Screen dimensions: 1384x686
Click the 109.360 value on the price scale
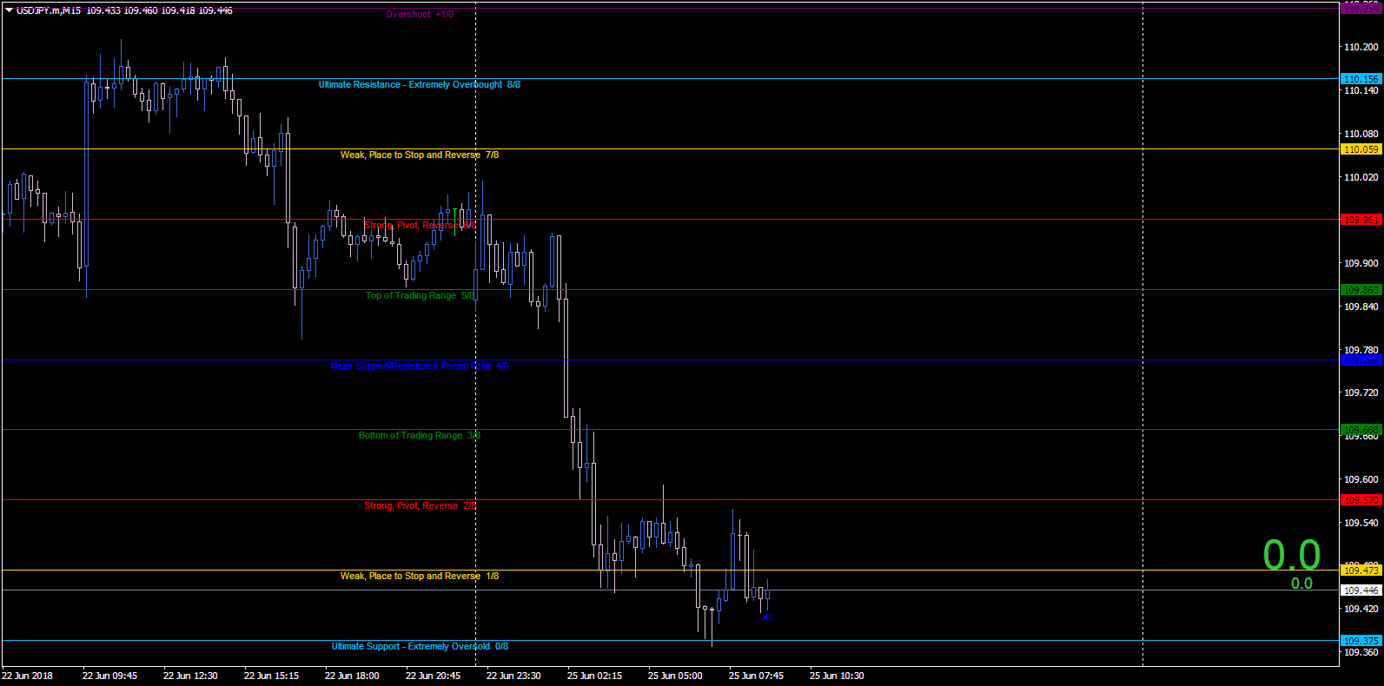[x=1361, y=652]
